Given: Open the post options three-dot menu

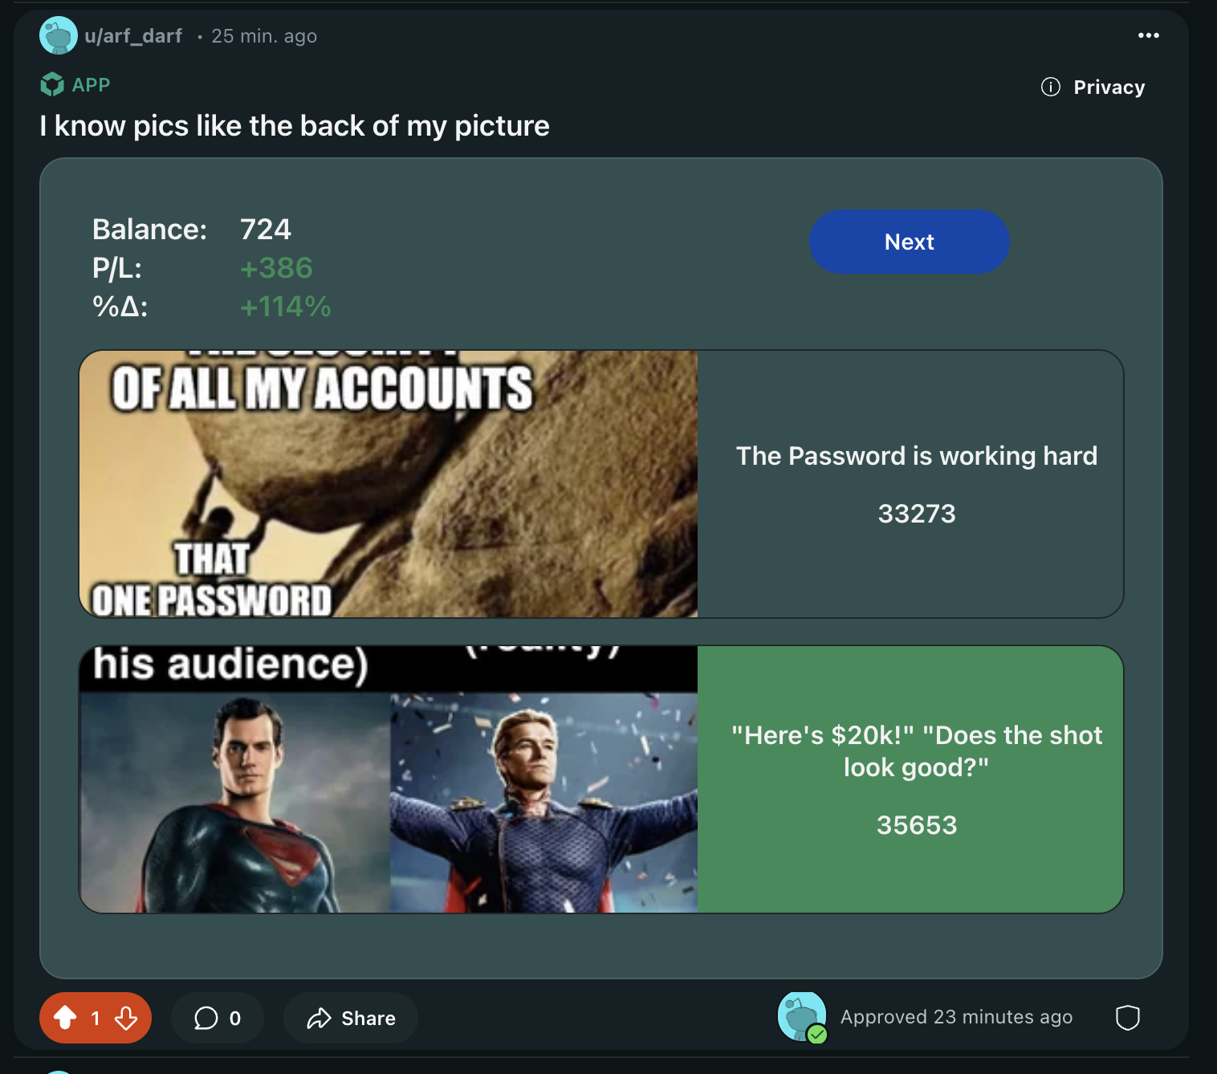Looking at the screenshot, I should click(1149, 35).
